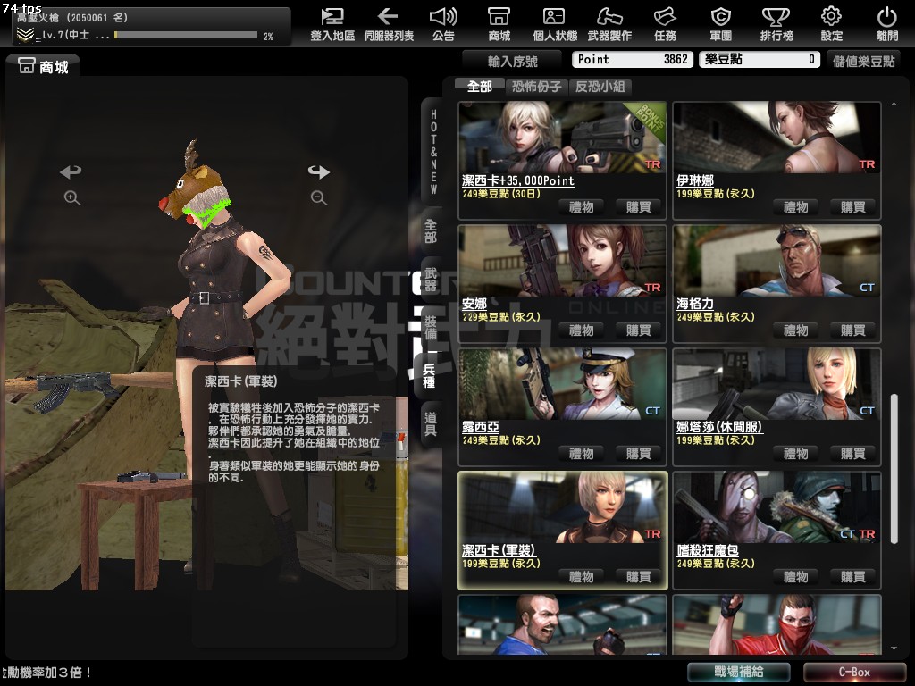Click the level 7 experience progress bar
Image resolution: width=915 pixels, height=686 pixels.
(186, 35)
